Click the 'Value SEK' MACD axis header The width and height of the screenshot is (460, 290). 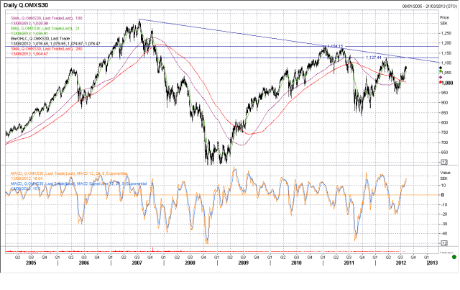click(x=447, y=176)
